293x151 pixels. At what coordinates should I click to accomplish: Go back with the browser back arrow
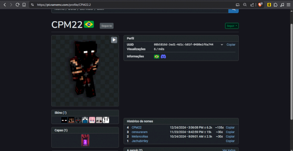pos(5,5)
